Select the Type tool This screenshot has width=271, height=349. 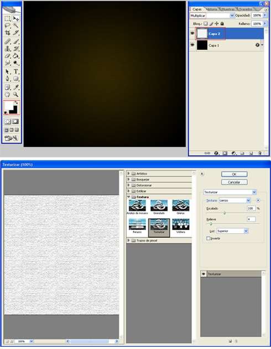tap(15, 71)
